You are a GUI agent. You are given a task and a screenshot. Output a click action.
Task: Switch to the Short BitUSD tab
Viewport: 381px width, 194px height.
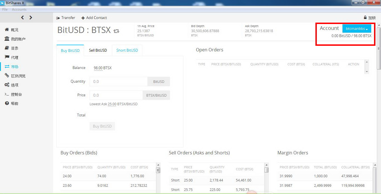click(x=127, y=51)
